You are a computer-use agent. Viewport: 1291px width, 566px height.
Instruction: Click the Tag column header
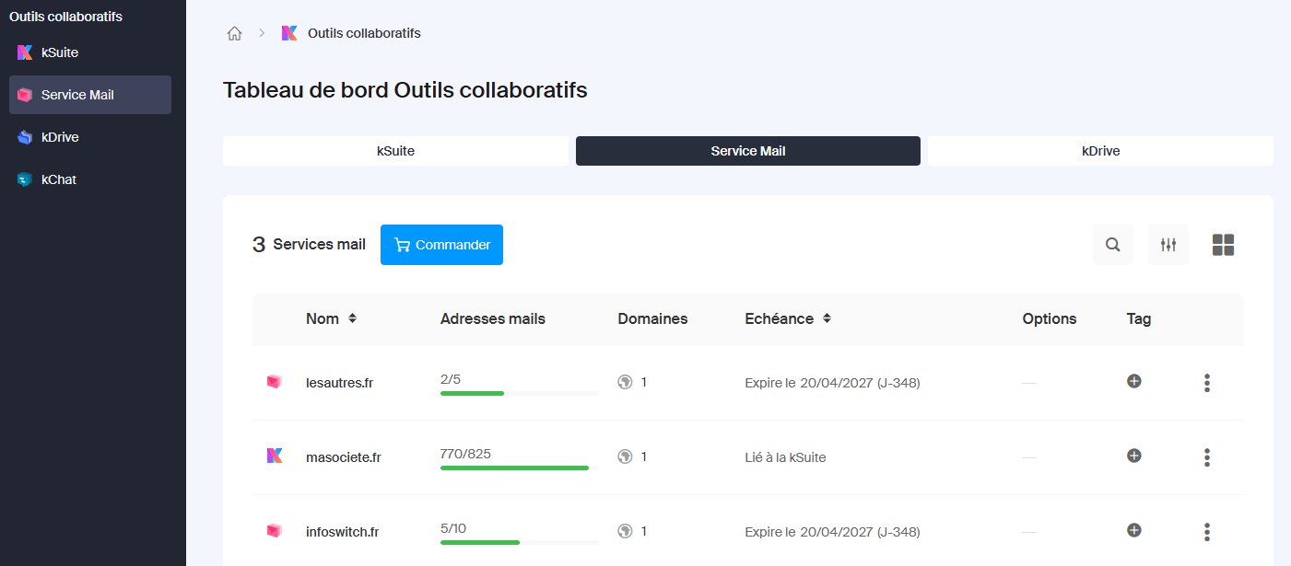(1139, 318)
